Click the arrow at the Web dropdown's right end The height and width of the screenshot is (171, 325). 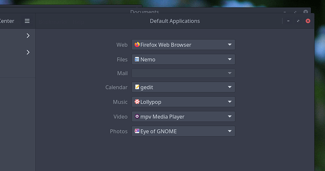(x=230, y=45)
